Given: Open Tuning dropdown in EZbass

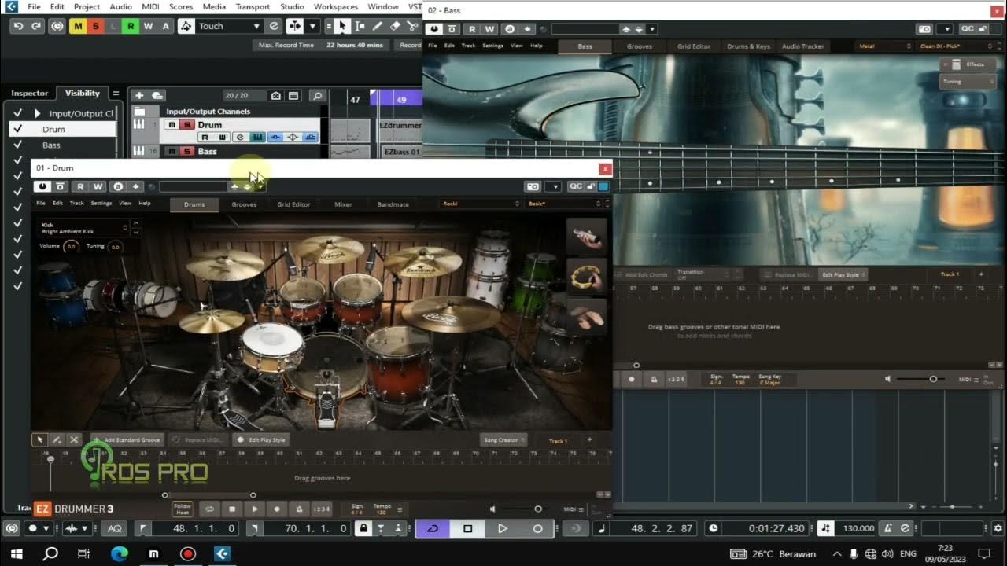Looking at the screenshot, I should (968, 82).
